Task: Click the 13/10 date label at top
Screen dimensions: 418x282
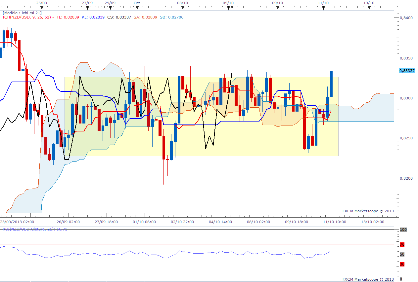Action: pyautogui.click(x=369, y=3)
